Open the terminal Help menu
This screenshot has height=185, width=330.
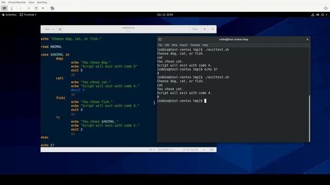pyautogui.click(x=205, y=45)
